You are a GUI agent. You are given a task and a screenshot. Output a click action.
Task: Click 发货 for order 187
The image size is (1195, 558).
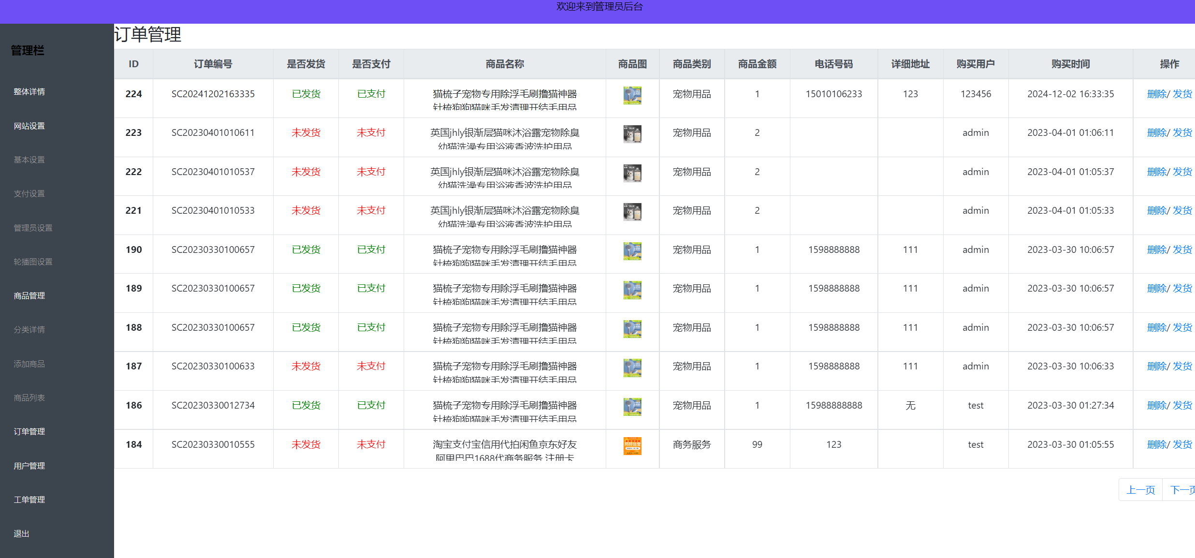1183,366
